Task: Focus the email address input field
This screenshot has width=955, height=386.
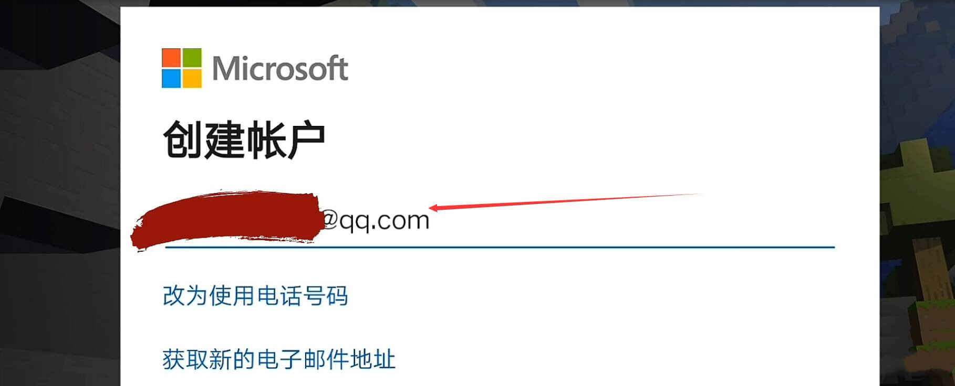Action: (x=500, y=220)
